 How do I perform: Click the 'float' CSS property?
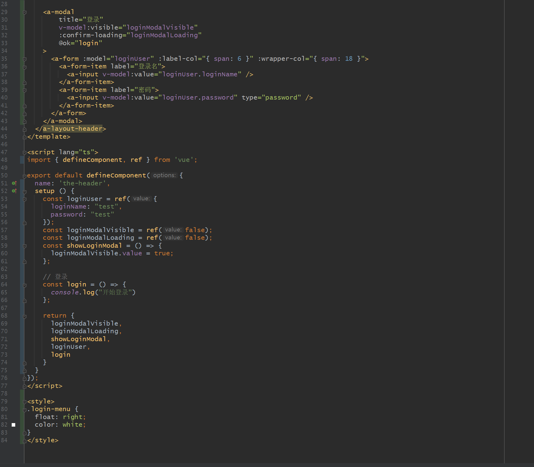[x=45, y=417]
